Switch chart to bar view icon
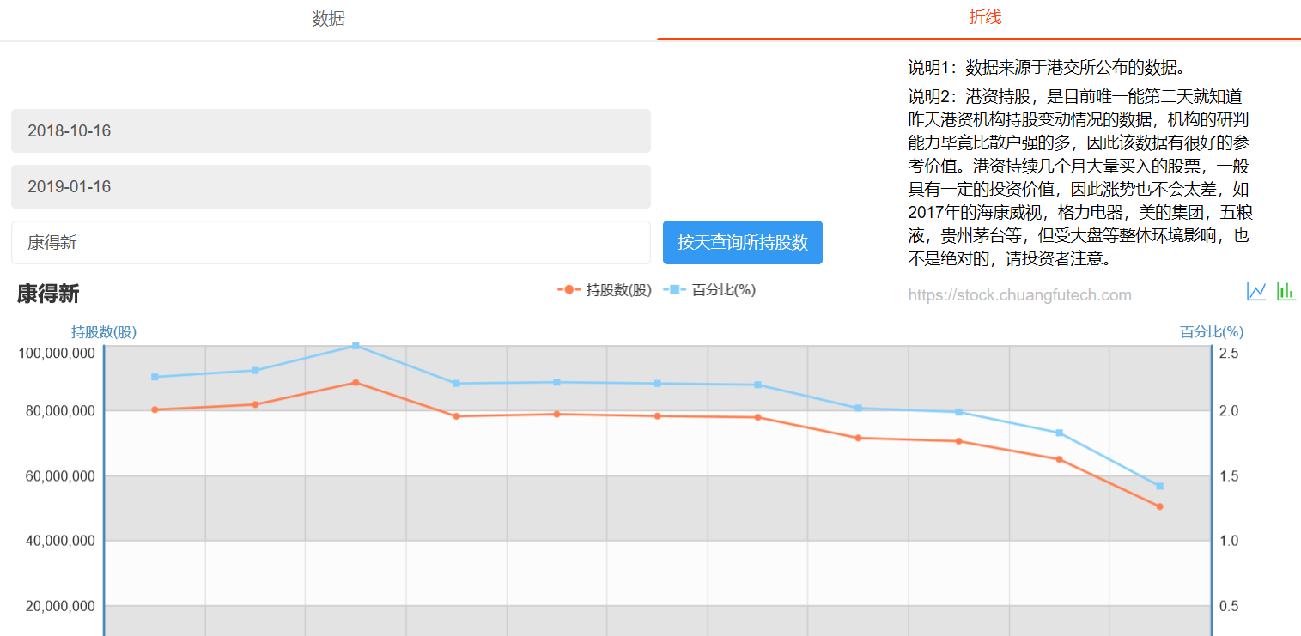Image resolution: width=1301 pixels, height=636 pixels. point(1286,292)
